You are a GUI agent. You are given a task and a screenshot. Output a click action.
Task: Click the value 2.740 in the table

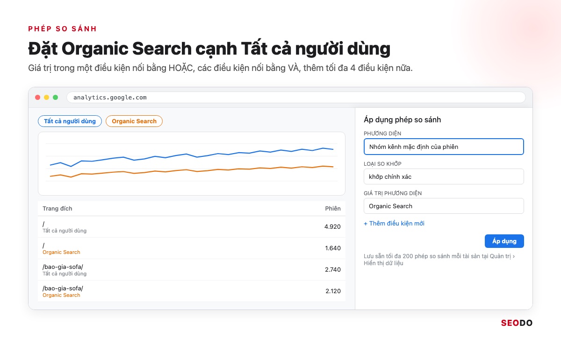[332, 270]
